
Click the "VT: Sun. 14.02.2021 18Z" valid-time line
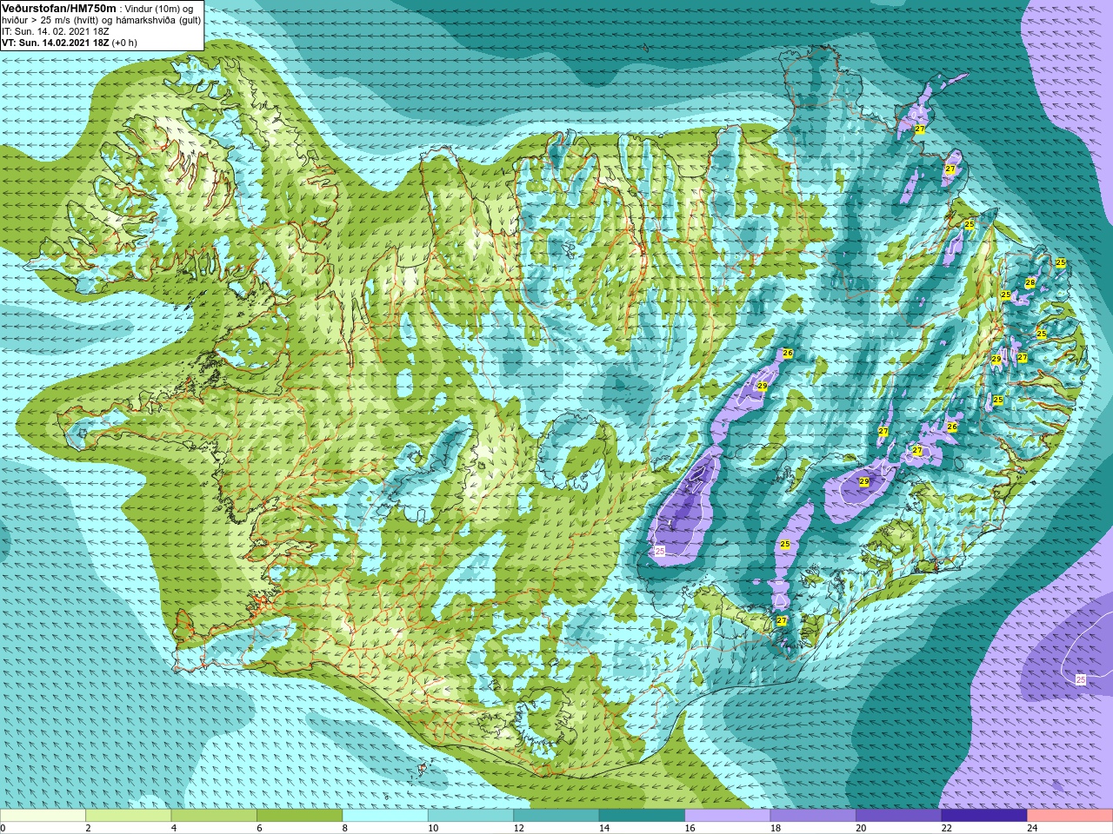click(x=56, y=43)
